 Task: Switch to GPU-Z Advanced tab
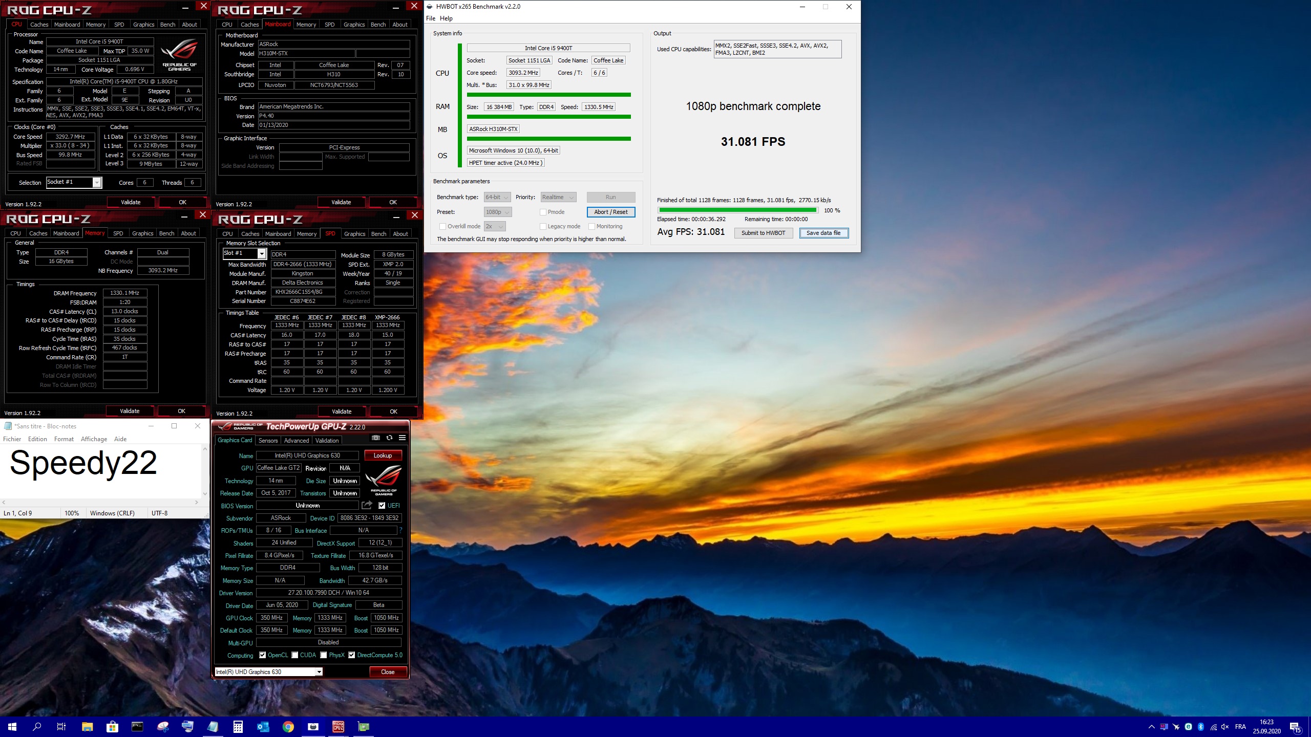point(297,441)
